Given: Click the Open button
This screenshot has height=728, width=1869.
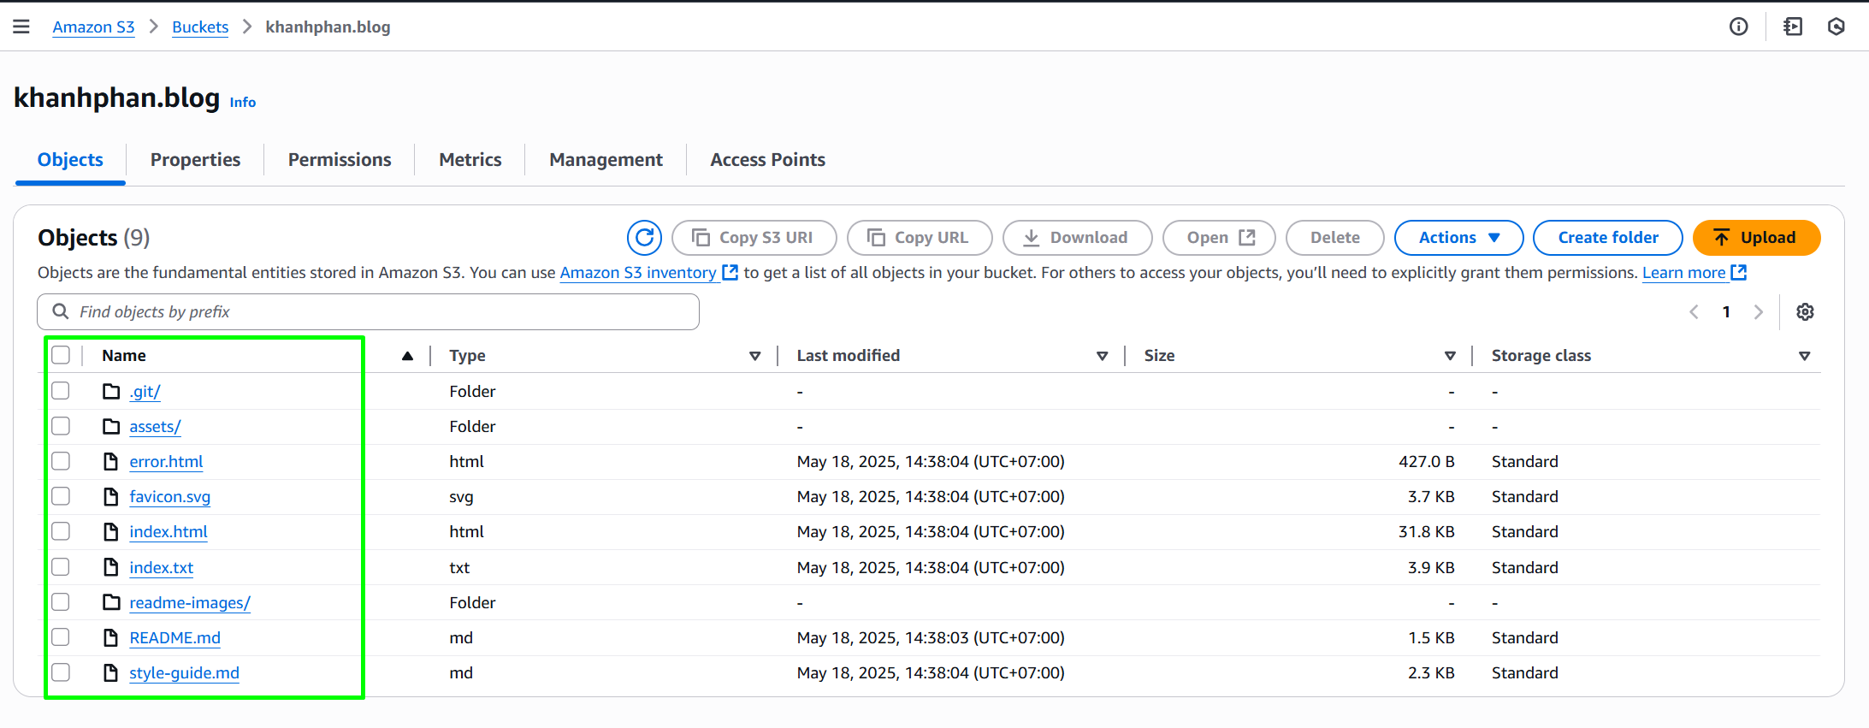Looking at the screenshot, I should tap(1219, 238).
